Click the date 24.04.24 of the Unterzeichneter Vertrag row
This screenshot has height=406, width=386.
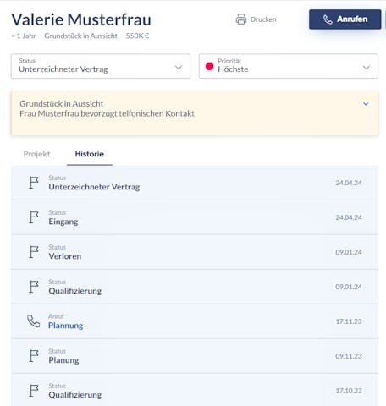[x=349, y=183]
